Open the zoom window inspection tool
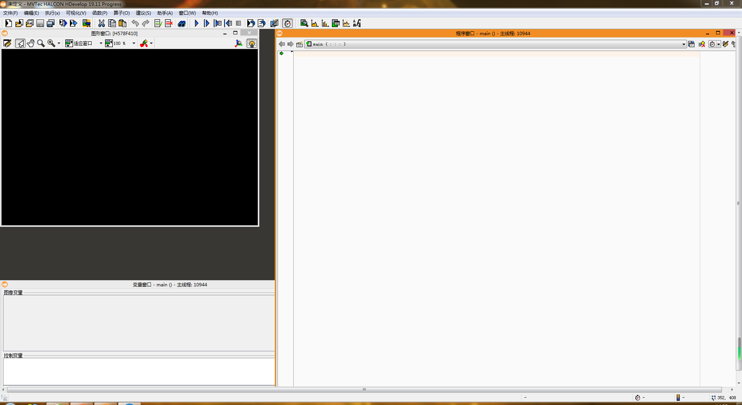Screen dimensions: 742x405 click(x=304, y=23)
